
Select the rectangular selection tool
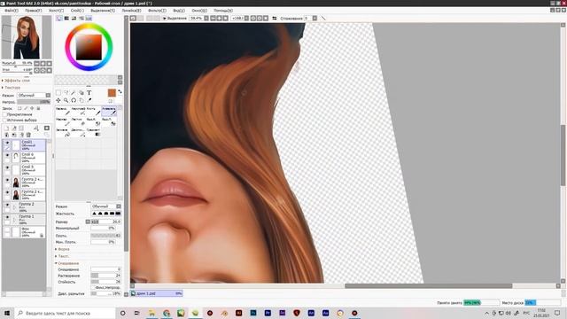pyautogui.click(x=58, y=93)
